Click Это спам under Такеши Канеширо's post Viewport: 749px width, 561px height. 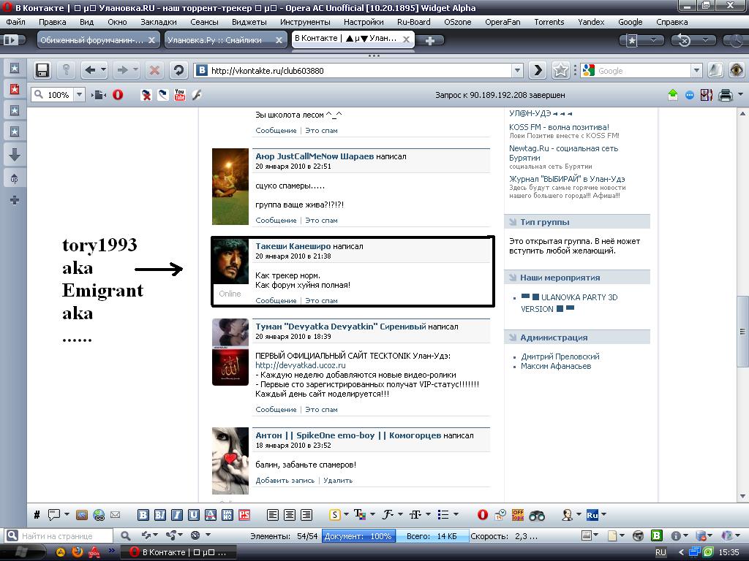[x=321, y=300]
